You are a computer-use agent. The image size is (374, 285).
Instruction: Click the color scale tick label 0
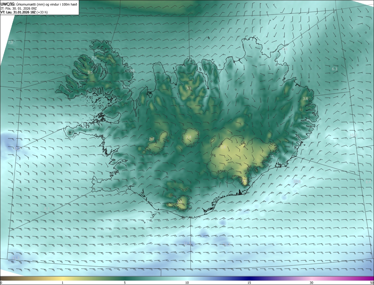1,283
